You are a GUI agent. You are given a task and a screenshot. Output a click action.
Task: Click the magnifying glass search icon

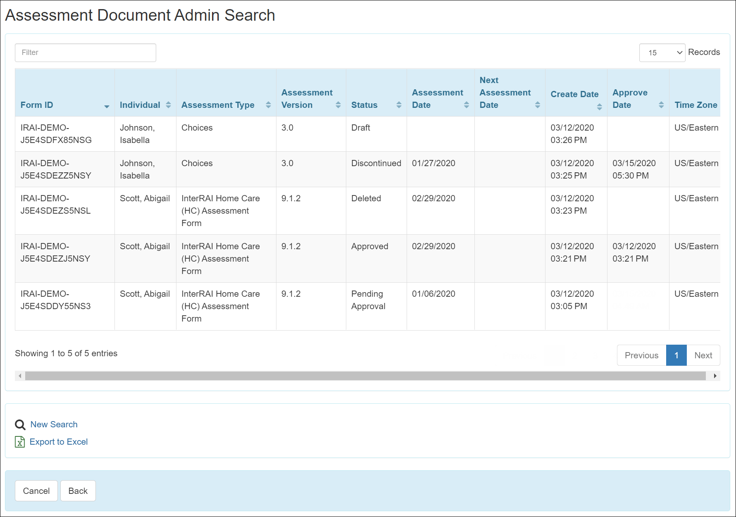click(20, 425)
